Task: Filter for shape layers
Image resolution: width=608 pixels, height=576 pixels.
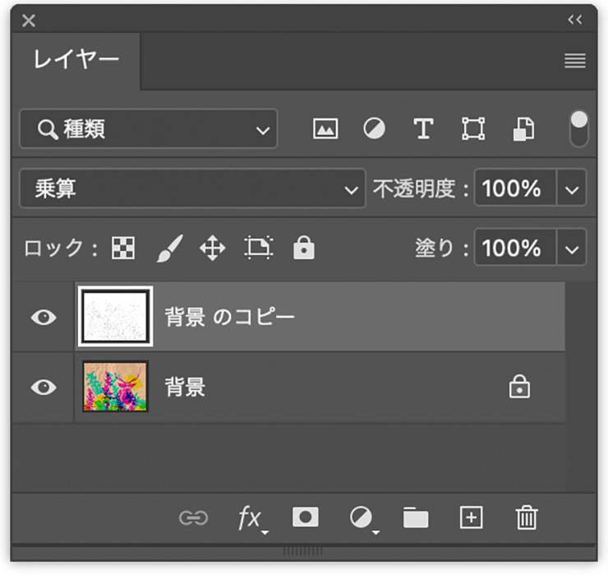Action: pos(473,129)
